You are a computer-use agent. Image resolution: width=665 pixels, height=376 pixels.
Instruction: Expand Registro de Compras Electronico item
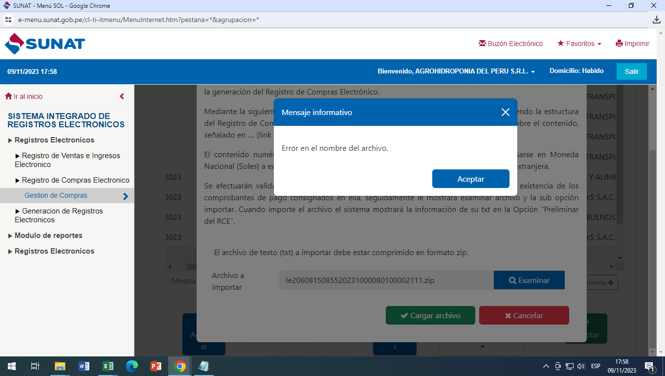(75, 180)
